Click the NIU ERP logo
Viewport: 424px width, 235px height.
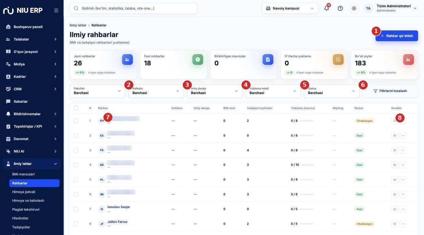click(23, 10)
